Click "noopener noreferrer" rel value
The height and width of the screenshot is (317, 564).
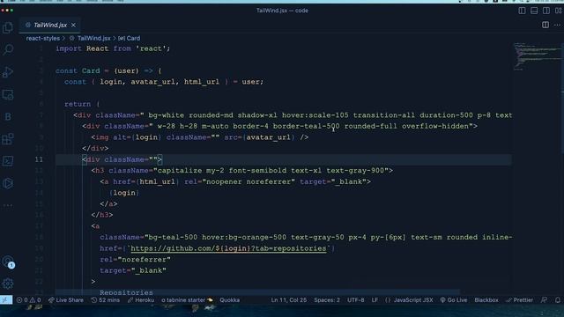point(249,181)
